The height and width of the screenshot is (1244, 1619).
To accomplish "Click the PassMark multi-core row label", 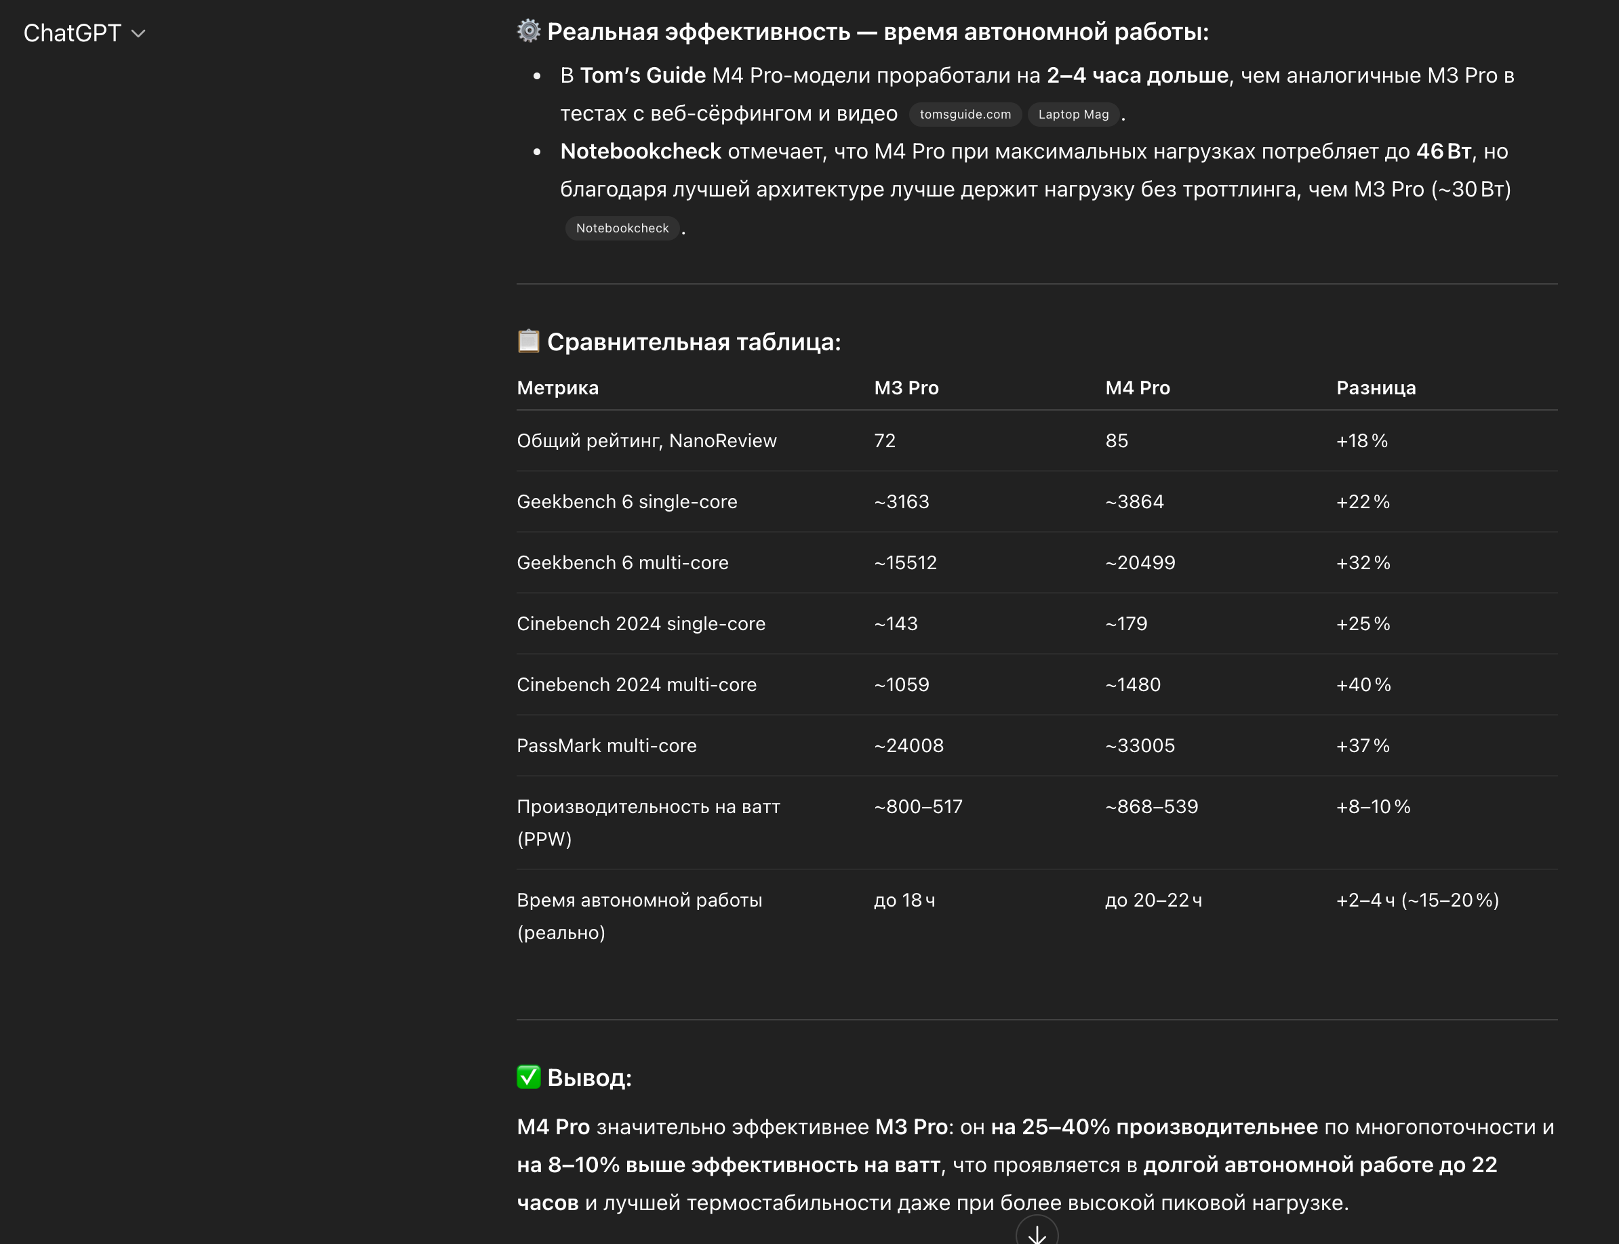I will [x=606, y=746].
